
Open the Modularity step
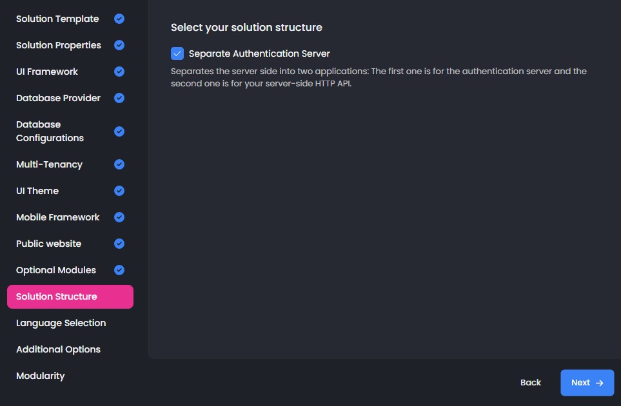tap(40, 376)
